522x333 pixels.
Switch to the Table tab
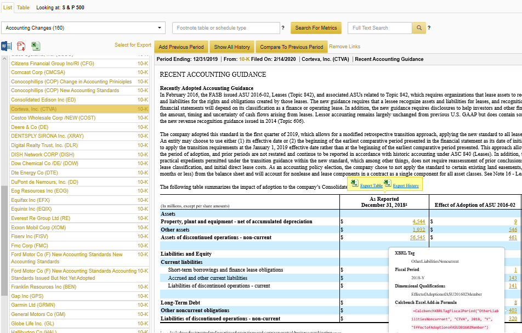tap(23, 8)
